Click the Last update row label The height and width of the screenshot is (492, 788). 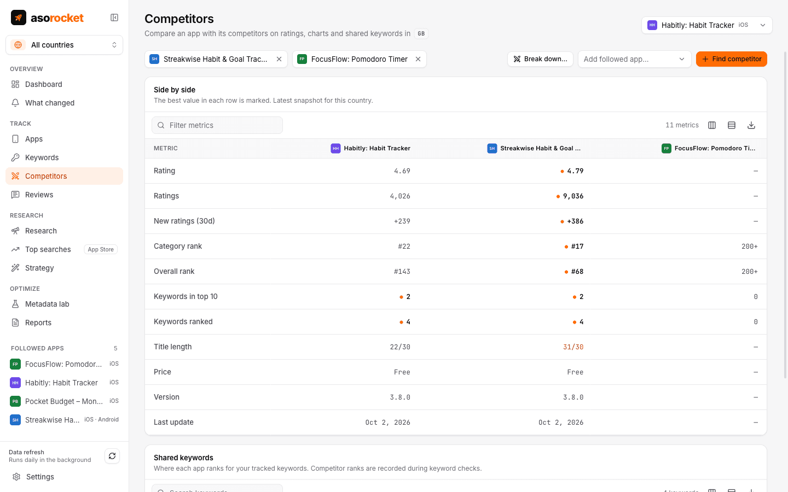pyautogui.click(x=173, y=422)
